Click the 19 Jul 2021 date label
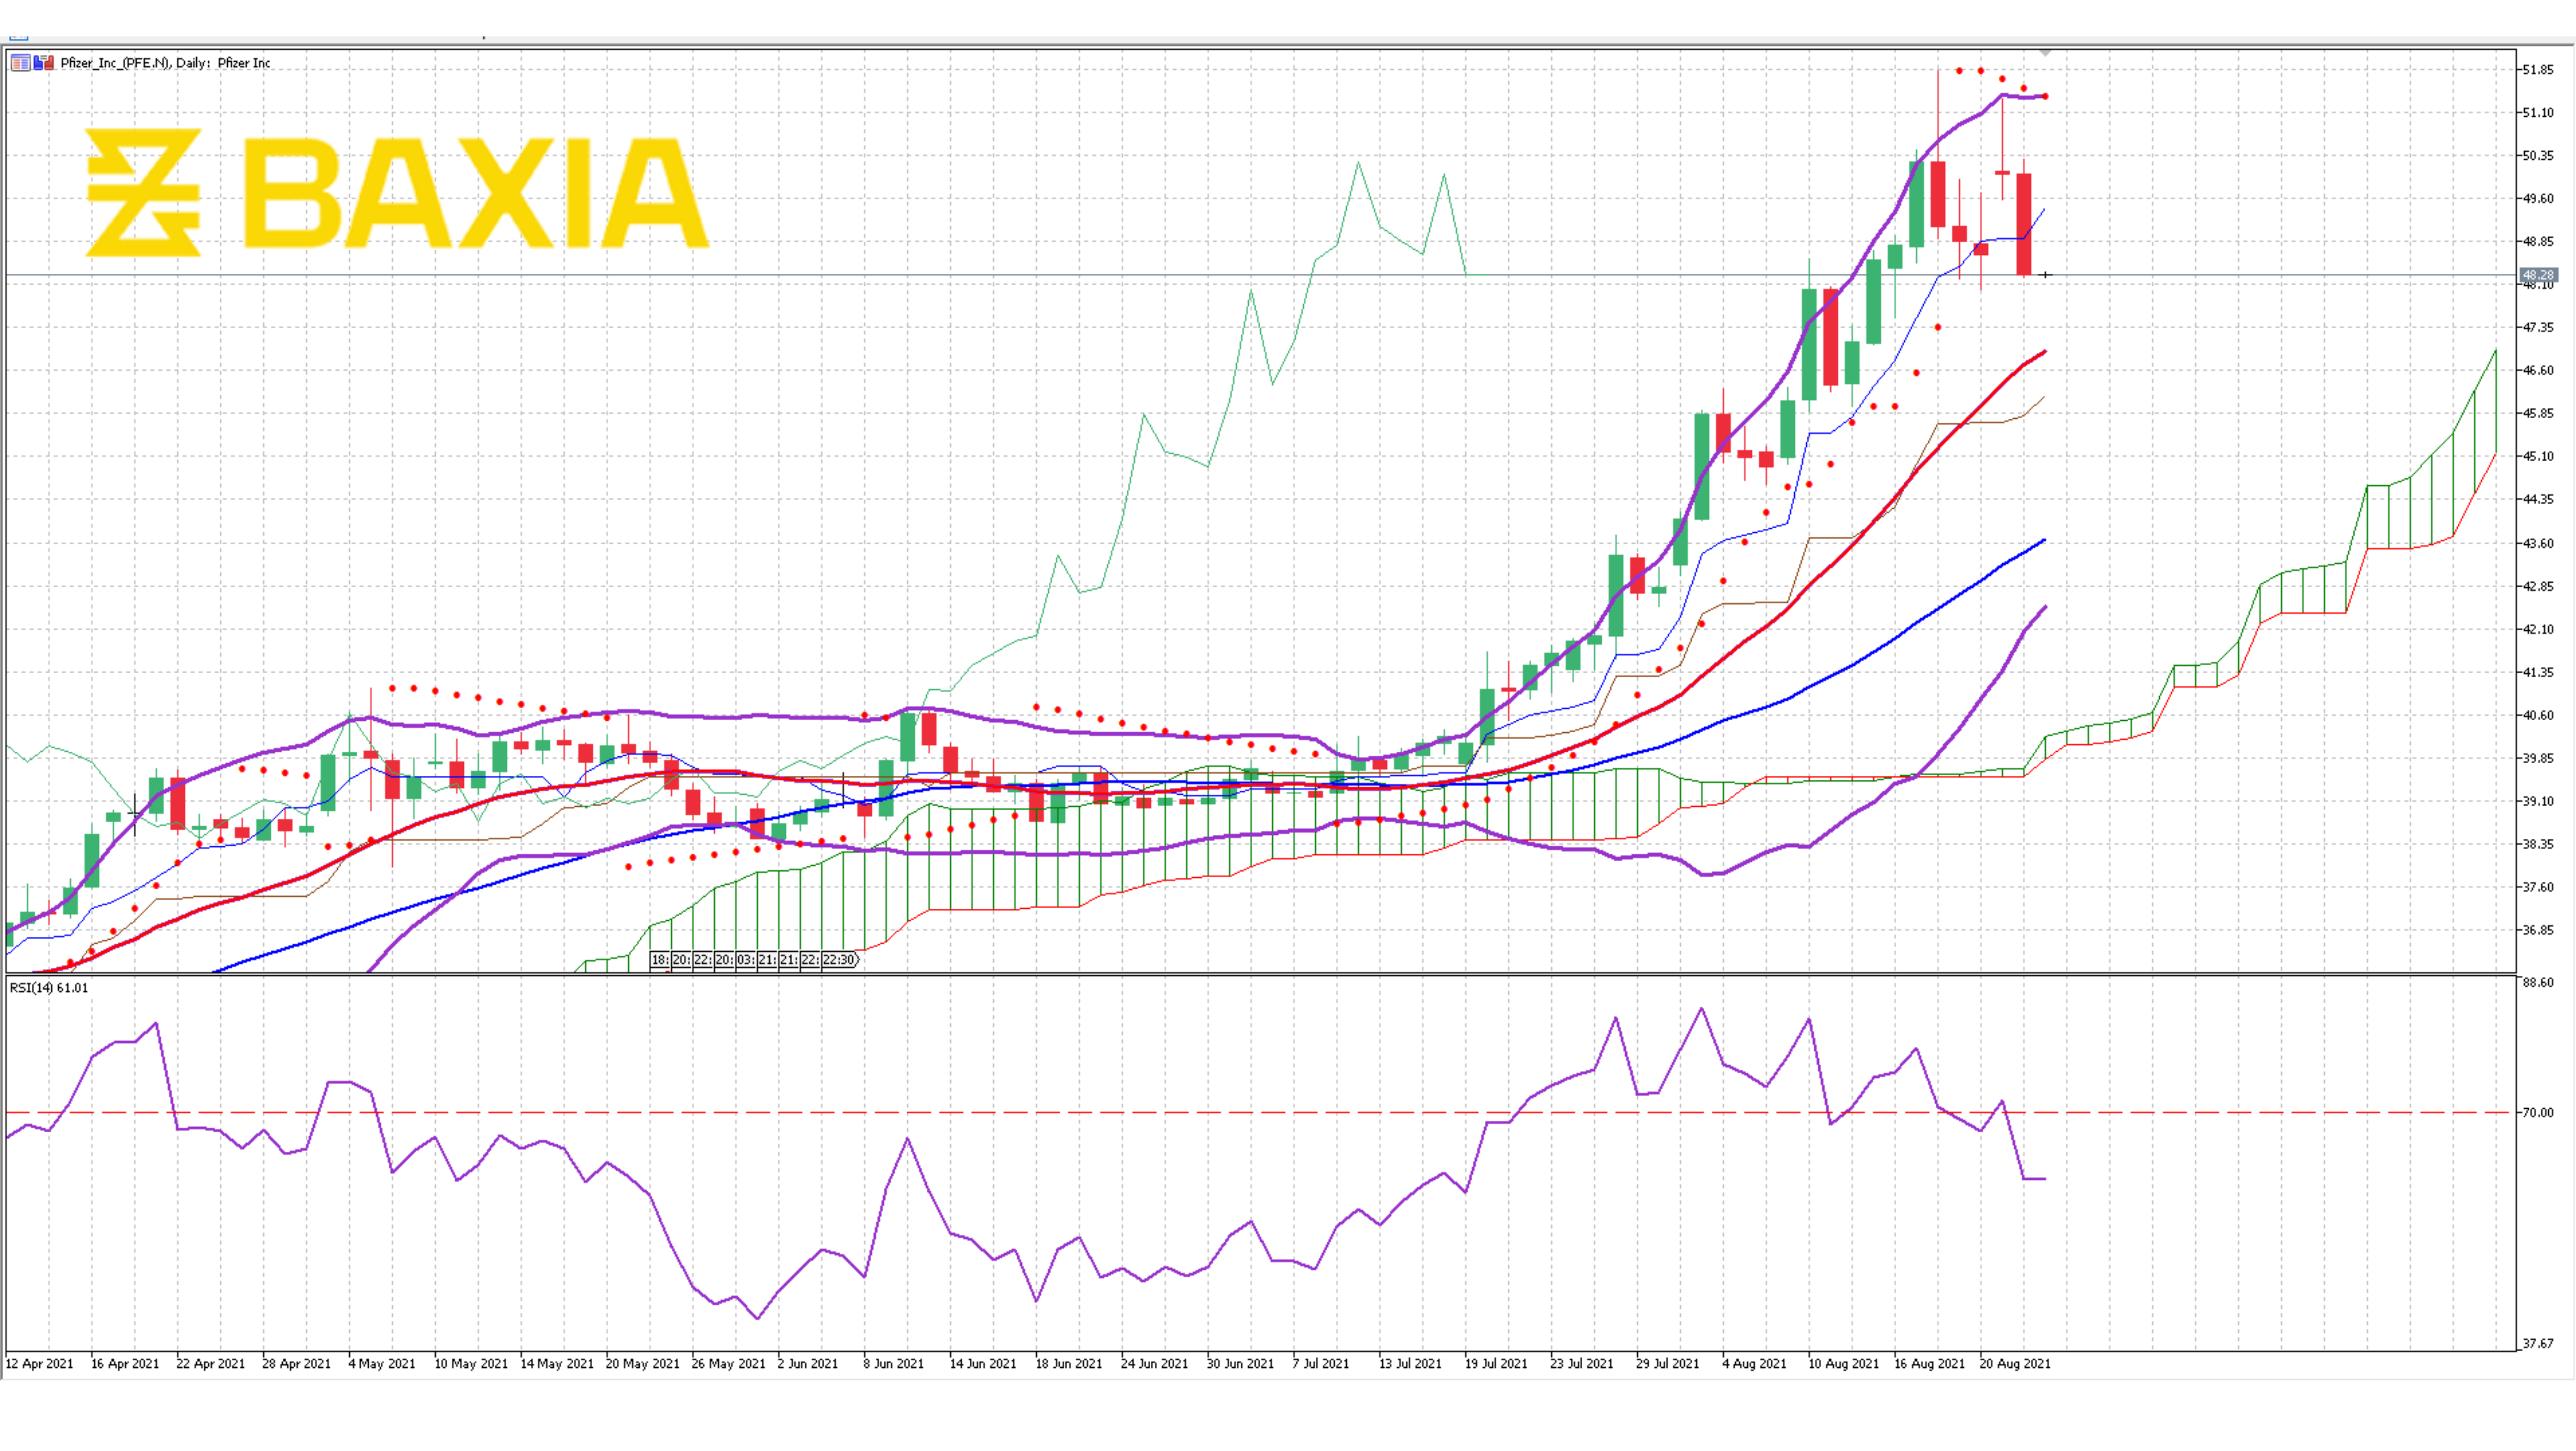Image resolution: width=2576 pixels, height=1451 pixels. pyautogui.click(x=1496, y=1364)
